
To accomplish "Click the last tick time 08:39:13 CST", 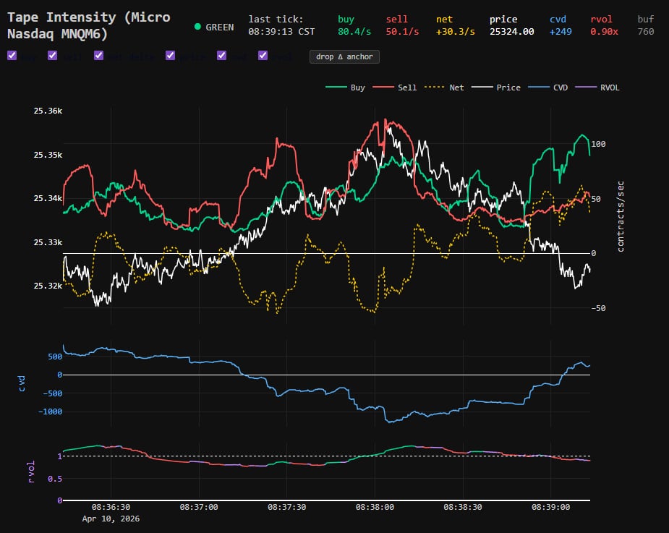I will click(281, 32).
